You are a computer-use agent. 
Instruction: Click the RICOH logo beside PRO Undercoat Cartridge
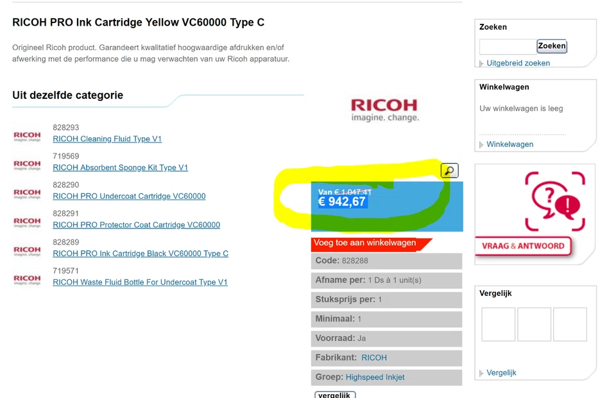26,193
